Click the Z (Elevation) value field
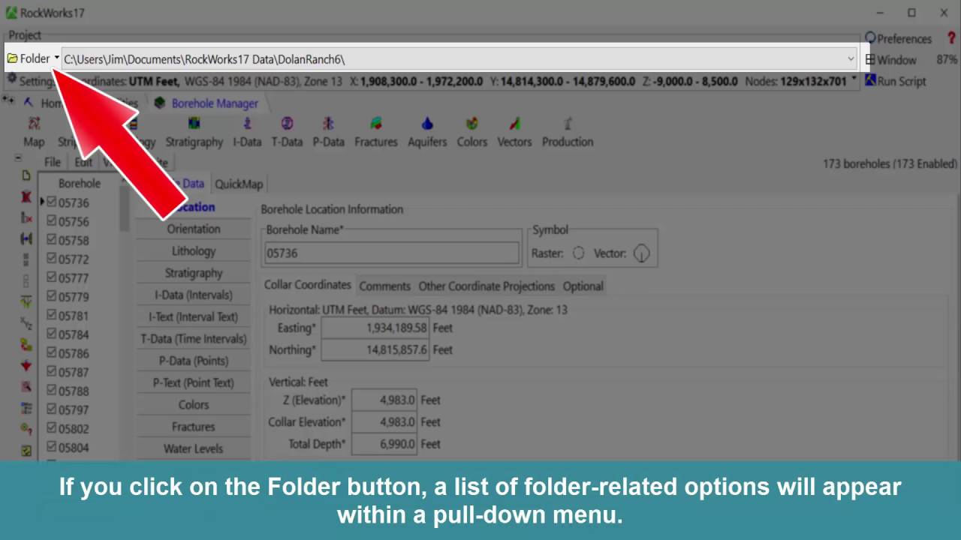Viewport: 961px width, 540px height. (x=384, y=400)
